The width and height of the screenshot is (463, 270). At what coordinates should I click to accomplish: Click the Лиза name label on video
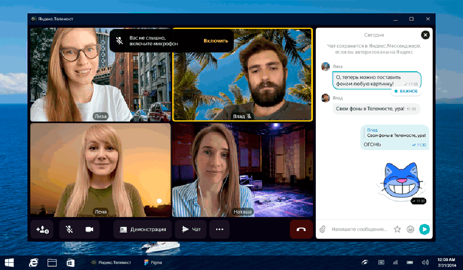pos(100,116)
